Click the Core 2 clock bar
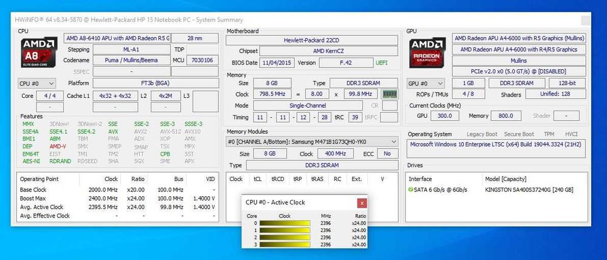The image size is (607, 260). (285, 237)
